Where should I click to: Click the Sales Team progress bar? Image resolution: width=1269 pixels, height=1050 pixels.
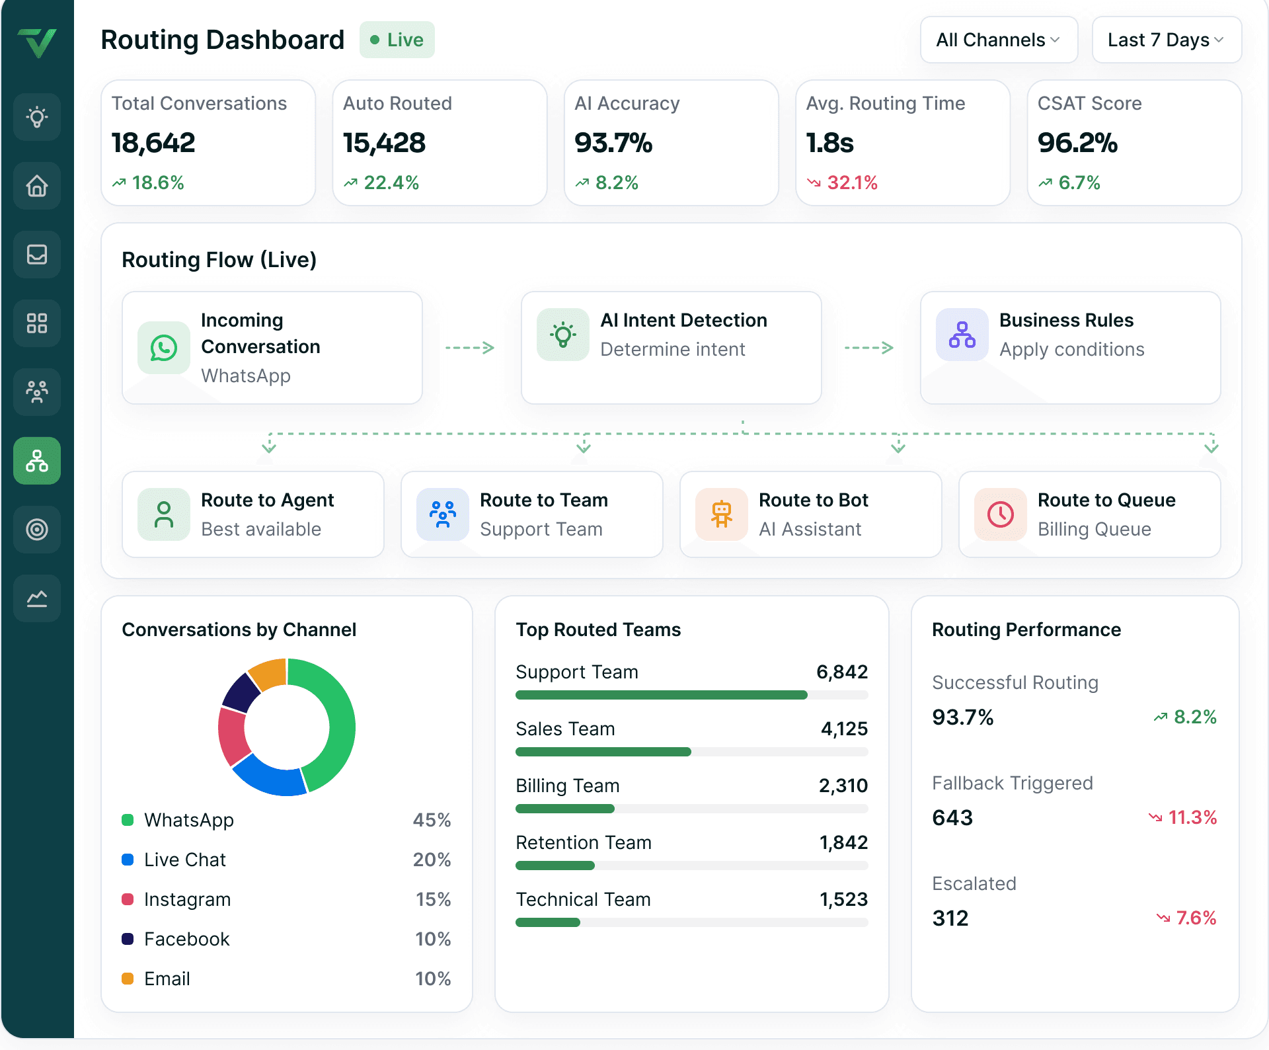pos(692,752)
